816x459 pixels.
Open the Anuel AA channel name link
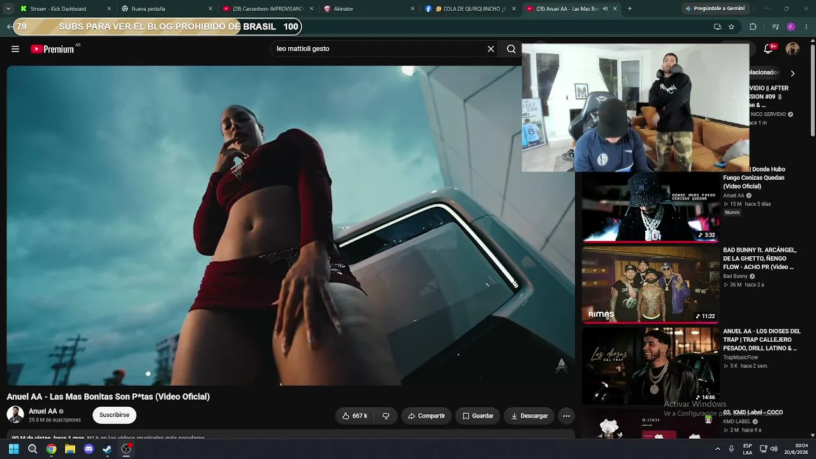click(43, 411)
